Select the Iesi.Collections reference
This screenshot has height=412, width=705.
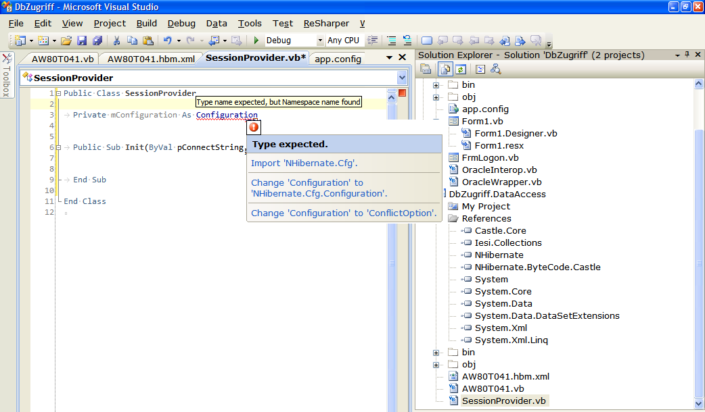click(x=508, y=242)
